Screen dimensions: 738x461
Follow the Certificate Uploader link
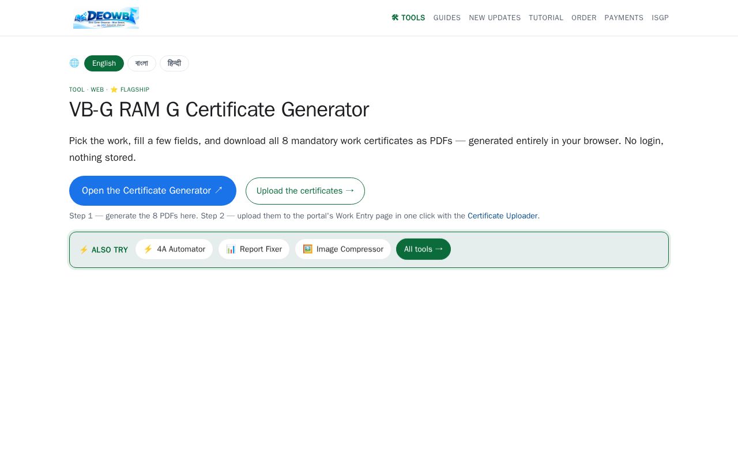click(x=502, y=216)
